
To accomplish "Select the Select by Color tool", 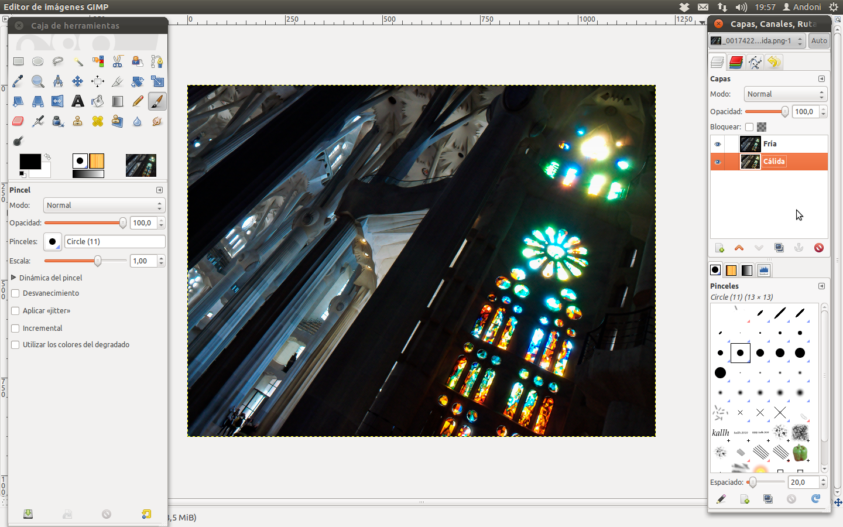I will coord(98,61).
